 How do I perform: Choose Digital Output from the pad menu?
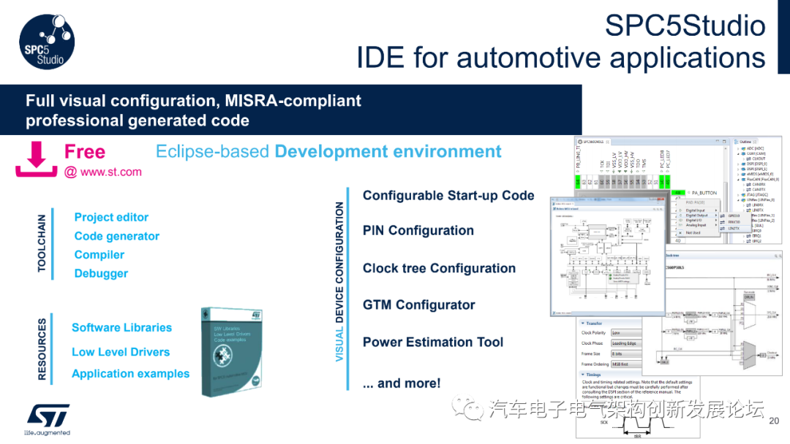point(697,215)
